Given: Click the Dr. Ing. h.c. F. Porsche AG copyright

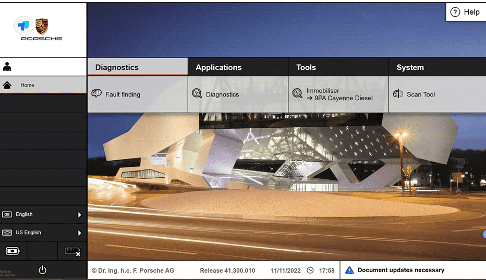Looking at the screenshot, I should pyautogui.click(x=133, y=271).
